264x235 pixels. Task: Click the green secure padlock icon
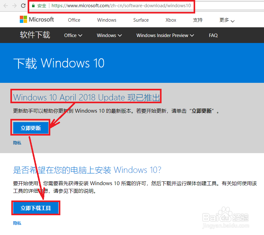pos(33,6)
